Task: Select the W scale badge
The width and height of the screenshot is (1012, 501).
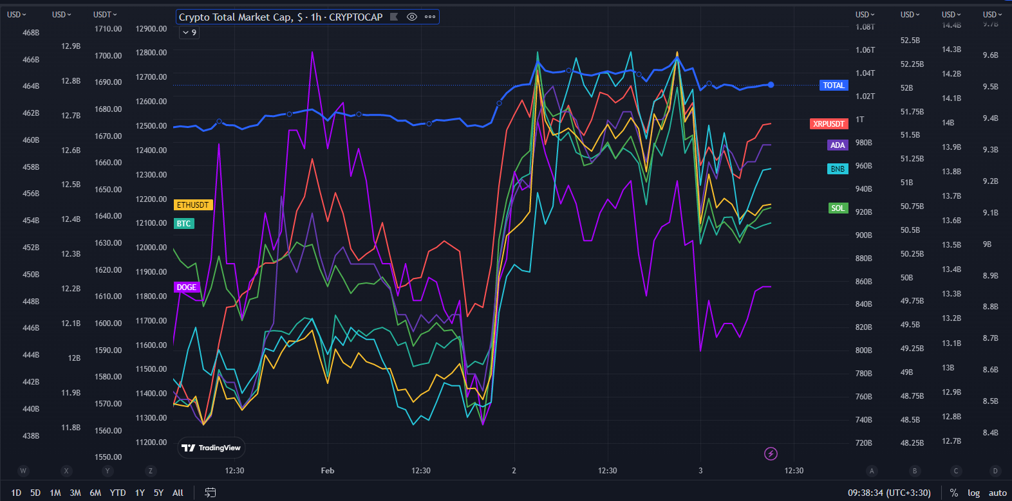Action: coord(23,471)
